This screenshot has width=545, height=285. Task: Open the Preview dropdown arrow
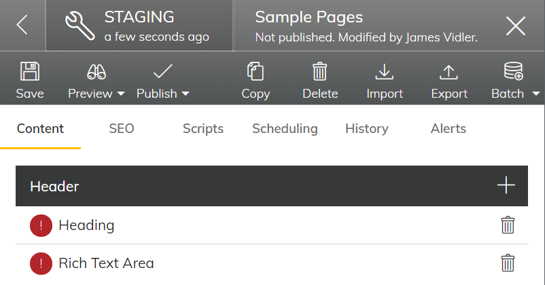pos(121,94)
